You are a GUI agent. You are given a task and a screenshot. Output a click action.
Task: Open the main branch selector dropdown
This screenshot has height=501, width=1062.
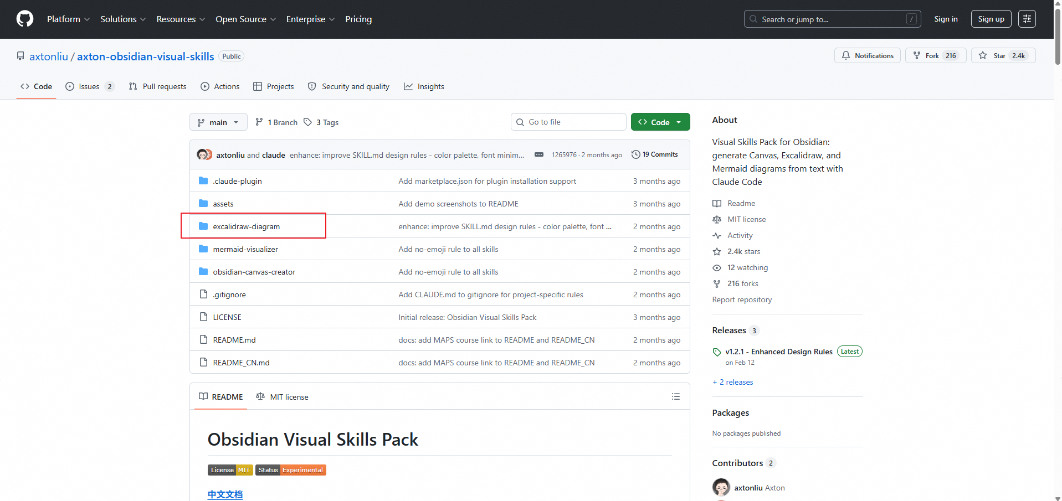tap(218, 122)
